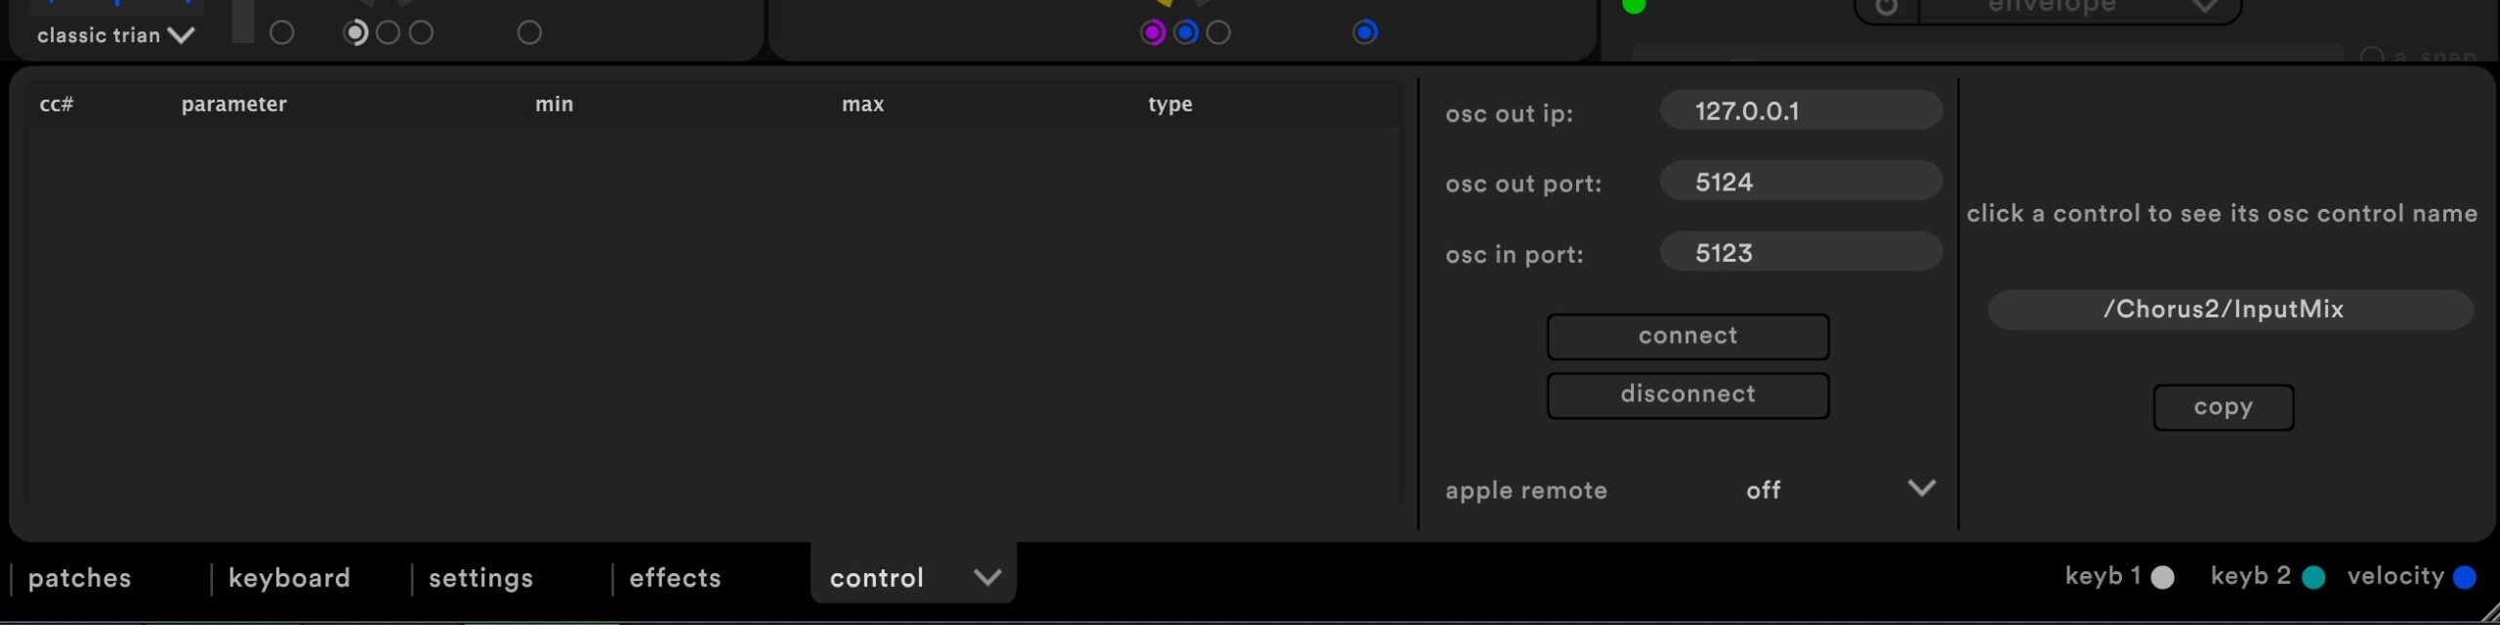The width and height of the screenshot is (2500, 625).
Task: Click the white keyb 1 modulation dot
Action: coord(2163,577)
